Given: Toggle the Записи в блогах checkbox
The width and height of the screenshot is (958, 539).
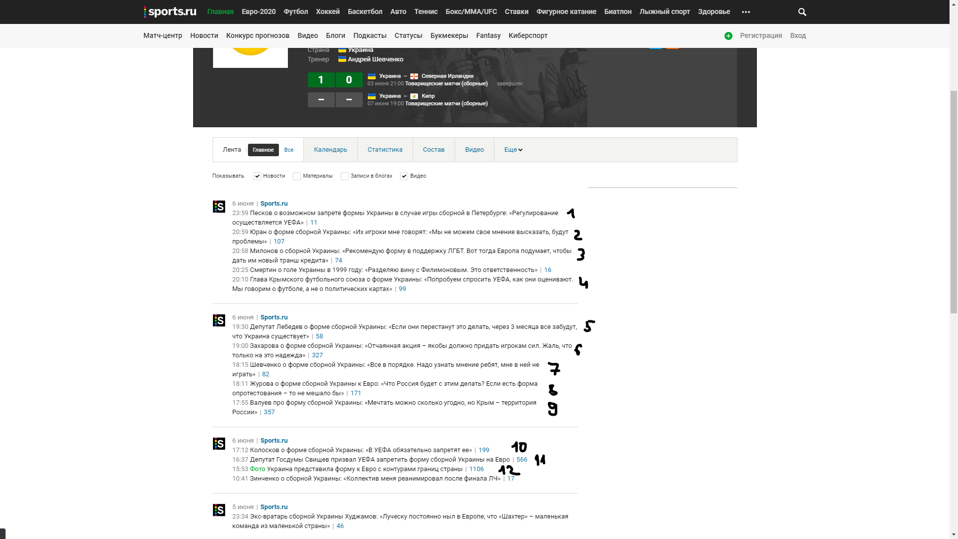Looking at the screenshot, I should (x=345, y=176).
